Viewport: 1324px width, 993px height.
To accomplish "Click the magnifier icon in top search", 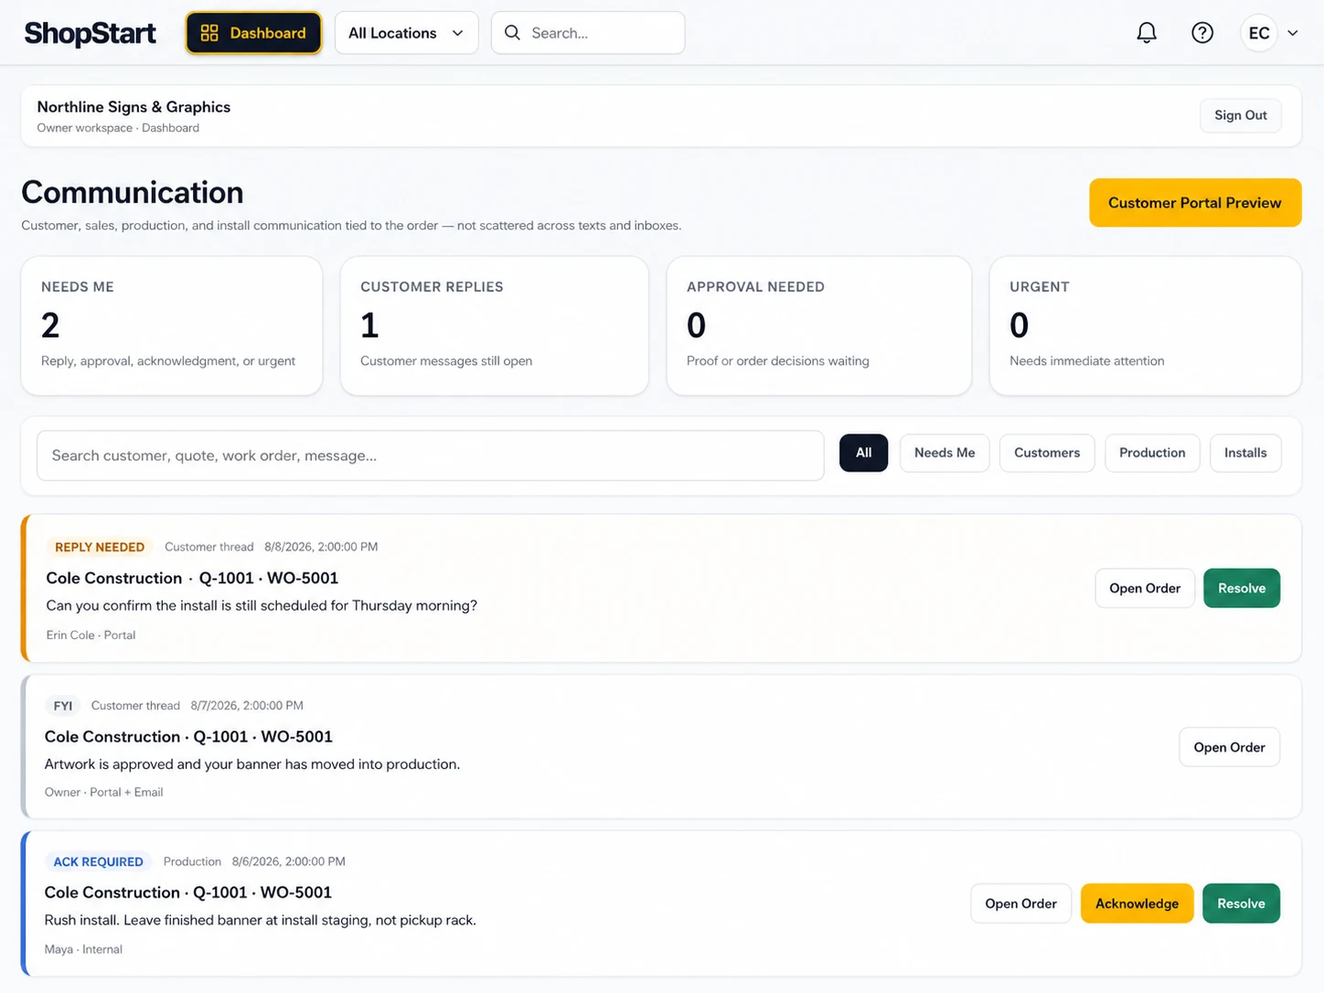I will click(x=512, y=33).
